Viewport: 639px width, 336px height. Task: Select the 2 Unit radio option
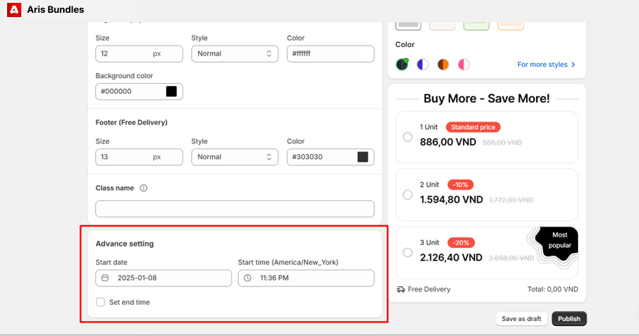pyautogui.click(x=408, y=195)
